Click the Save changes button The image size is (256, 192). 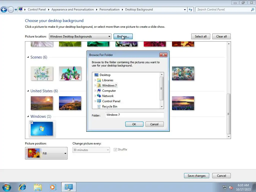pyautogui.click(x=196, y=176)
